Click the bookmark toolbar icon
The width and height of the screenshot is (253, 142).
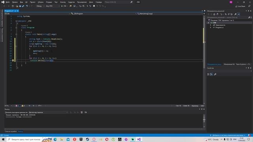tap(94, 6)
